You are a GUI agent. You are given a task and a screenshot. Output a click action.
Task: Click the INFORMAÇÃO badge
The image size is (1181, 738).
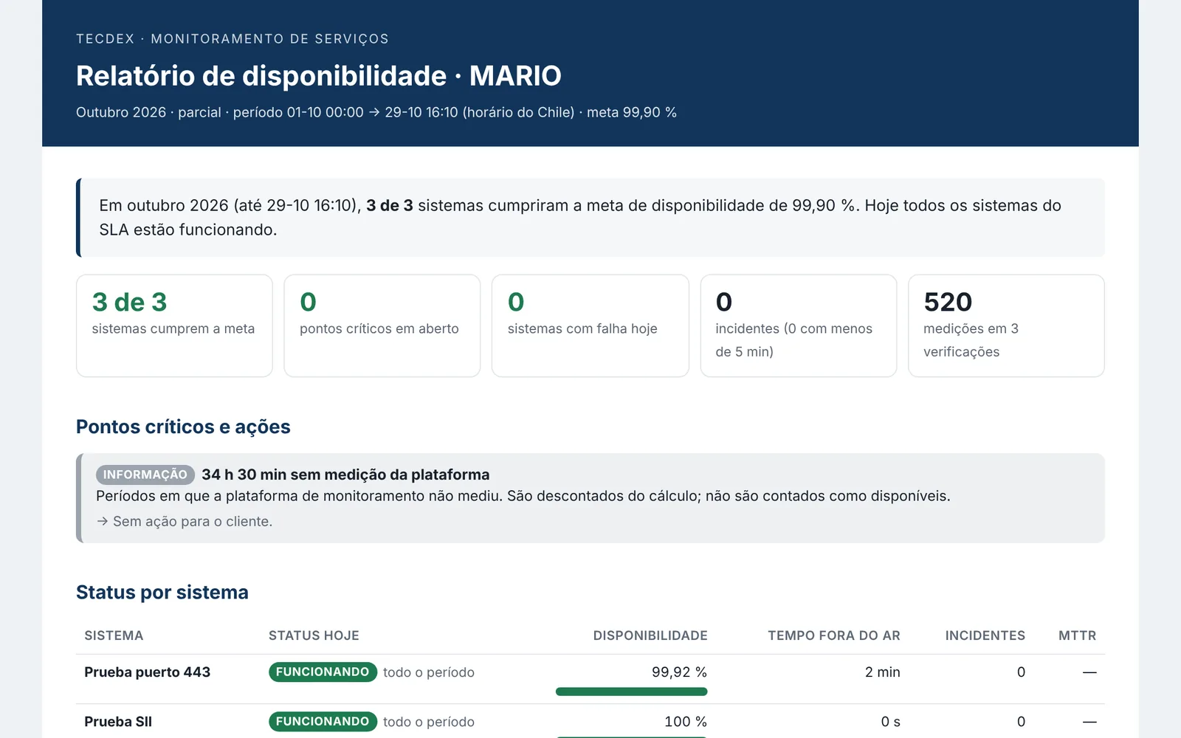(x=145, y=475)
